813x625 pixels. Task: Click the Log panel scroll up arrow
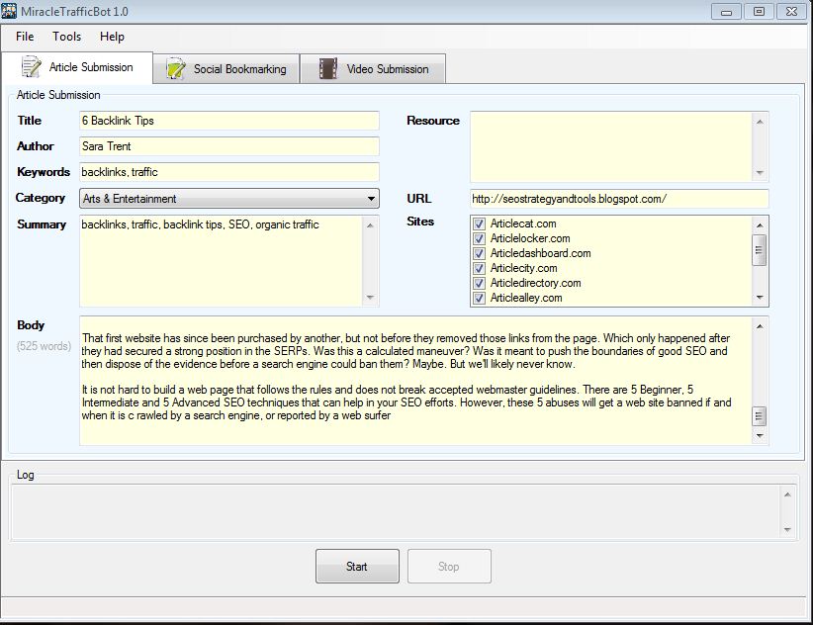point(787,494)
